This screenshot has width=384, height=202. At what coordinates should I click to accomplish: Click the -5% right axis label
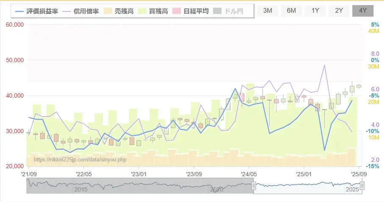(x=374, y=96)
